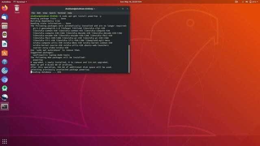Open Rhythmbox music player in dock

(x=4, y=35)
